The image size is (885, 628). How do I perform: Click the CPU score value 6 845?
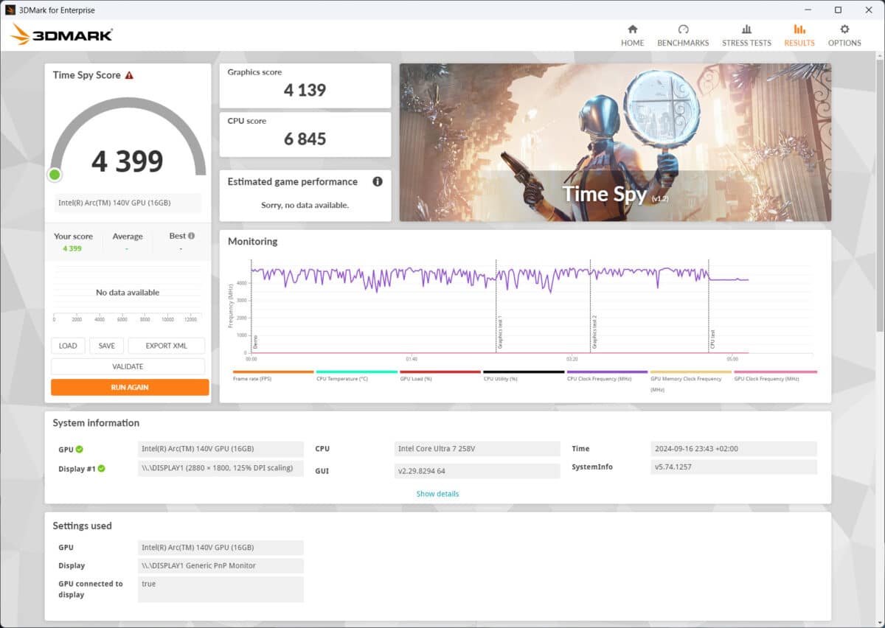click(305, 139)
